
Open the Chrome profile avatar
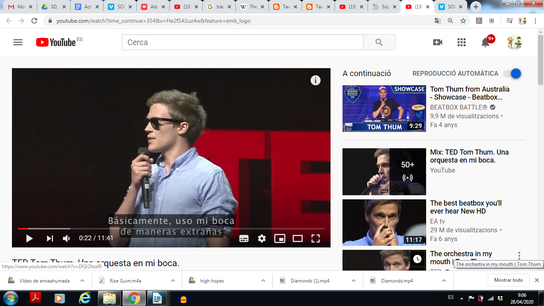pyautogui.click(x=522, y=21)
